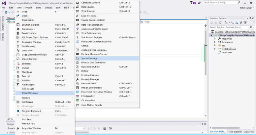Click notifications filter flag in title bar
This screenshot has height=135, width=256.
(191, 2)
